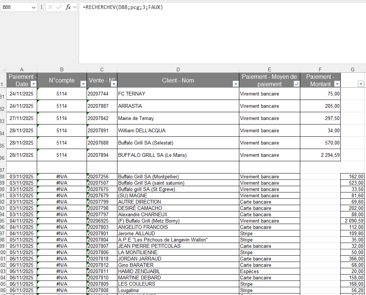The width and height of the screenshot is (366, 295).
Task: Select the Buffalo Grill SA (Selestat) cell
Action: [x=178, y=143]
